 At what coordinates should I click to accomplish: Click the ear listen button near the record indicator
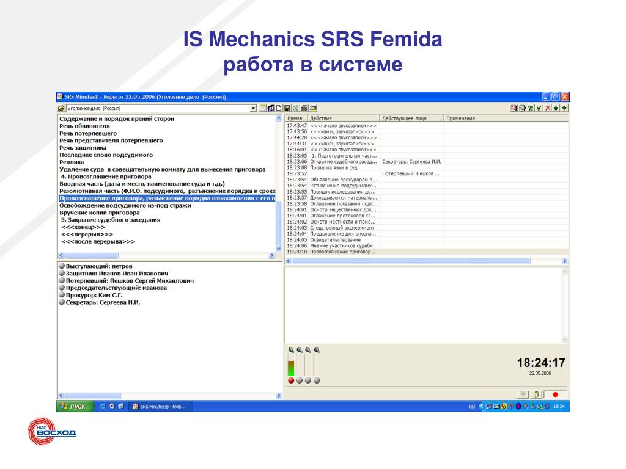pyautogui.click(x=536, y=394)
